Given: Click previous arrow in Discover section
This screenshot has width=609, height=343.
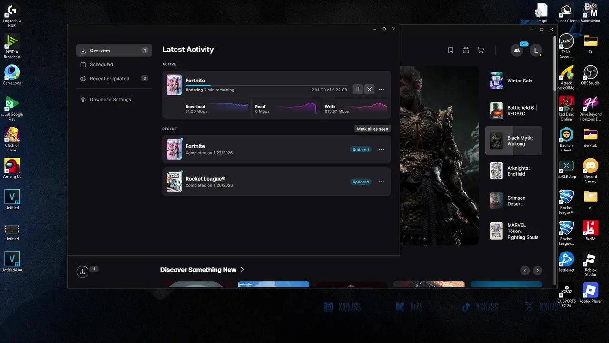Looking at the screenshot, I should point(525,271).
